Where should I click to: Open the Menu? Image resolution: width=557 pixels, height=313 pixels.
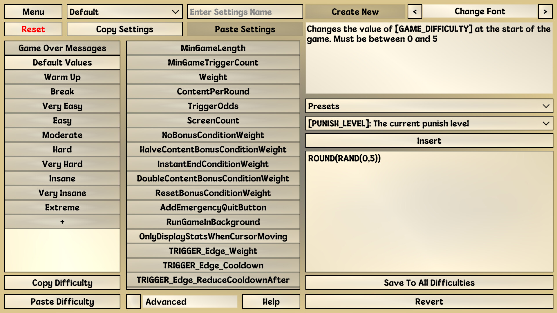33,12
